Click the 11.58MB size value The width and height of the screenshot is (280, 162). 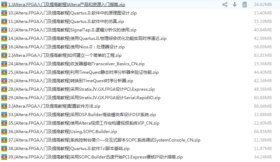(x=263, y=140)
